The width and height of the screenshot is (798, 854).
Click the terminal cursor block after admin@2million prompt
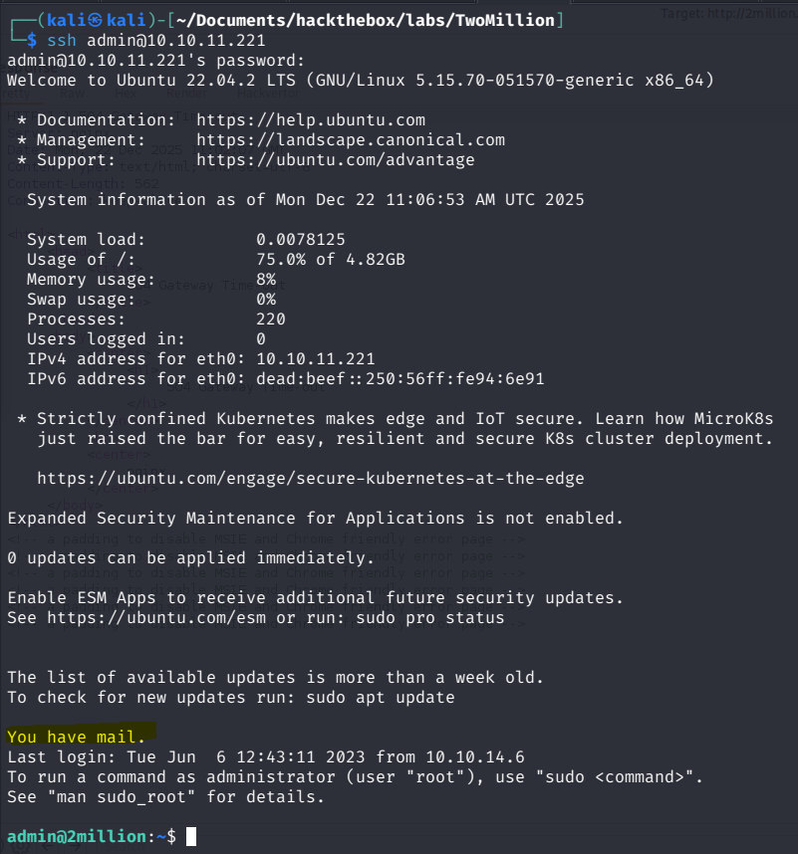[x=191, y=837]
